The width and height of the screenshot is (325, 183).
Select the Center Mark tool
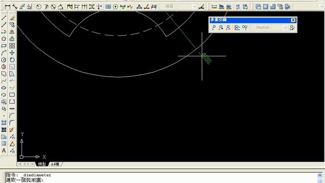(115, 7)
